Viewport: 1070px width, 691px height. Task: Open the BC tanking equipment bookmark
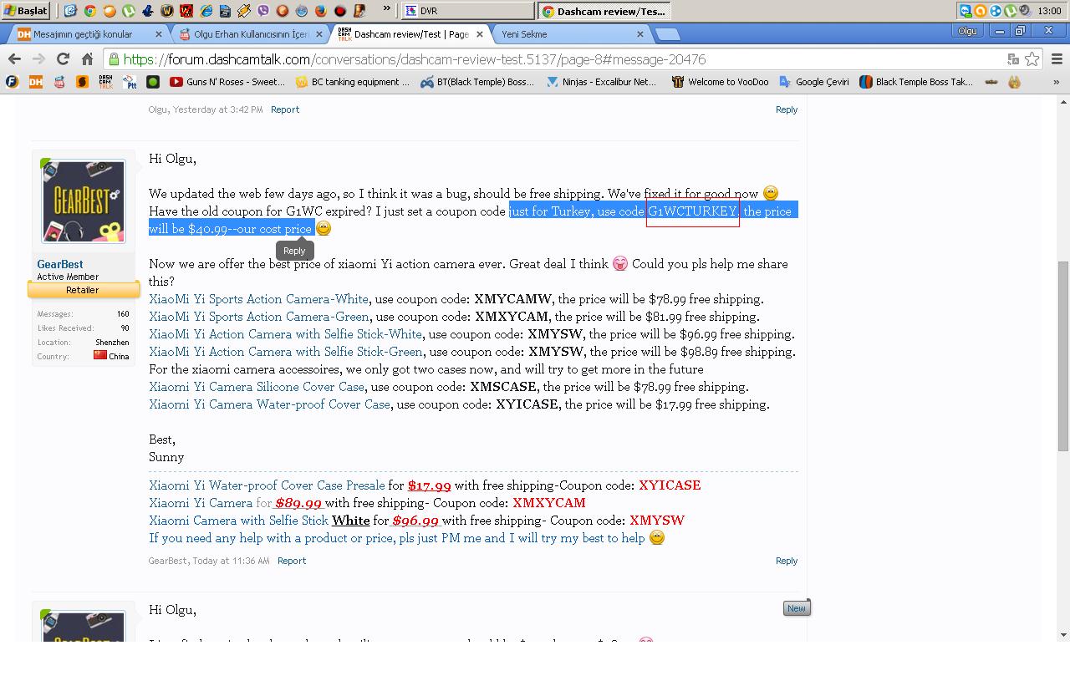353,81
